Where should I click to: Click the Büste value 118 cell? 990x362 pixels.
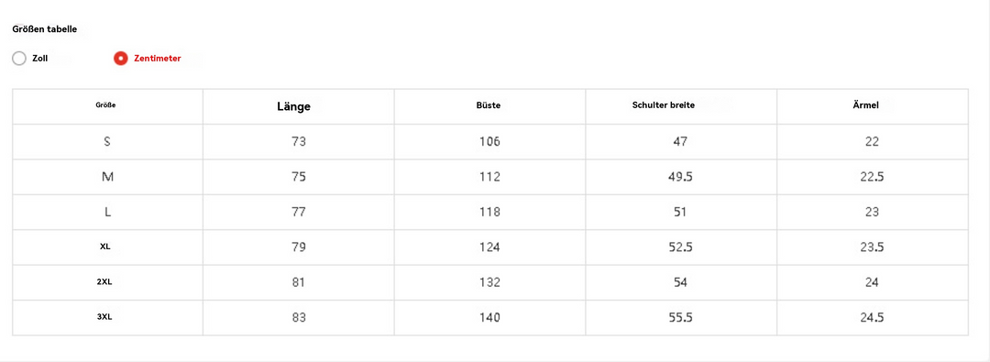click(489, 213)
